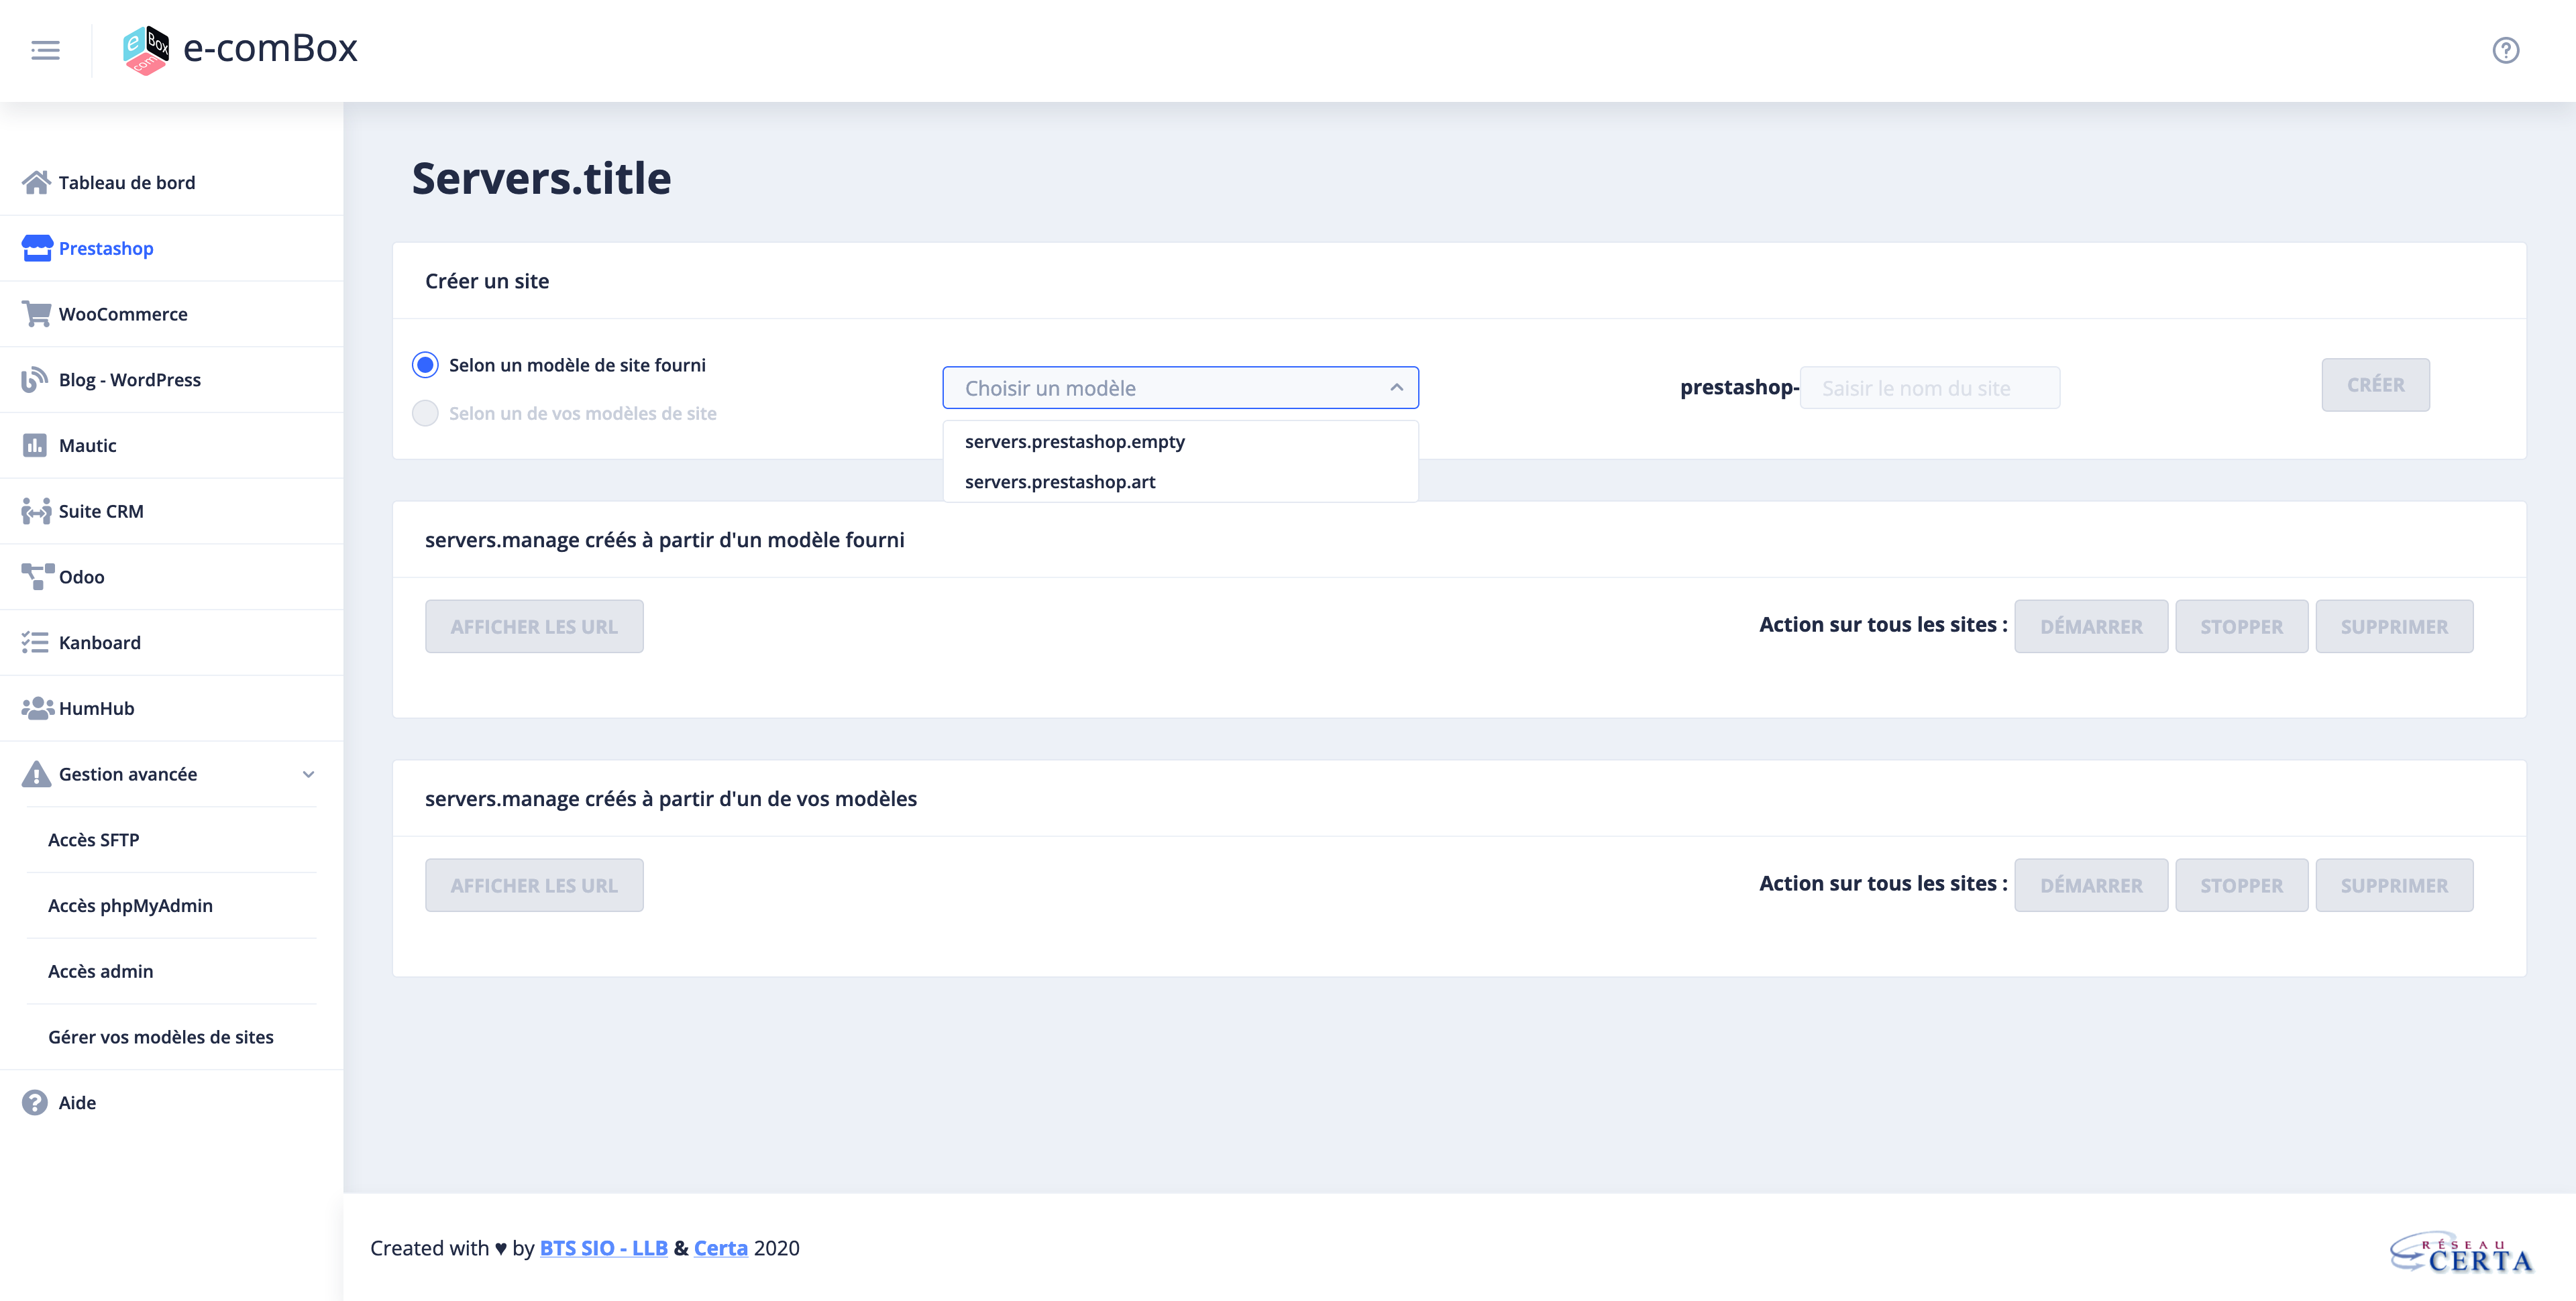Image resolution: width=2576 pixels, height=1301 pixels.
Task: Click the Réseau Certa logo in footer
Action: [2461, 1252]
